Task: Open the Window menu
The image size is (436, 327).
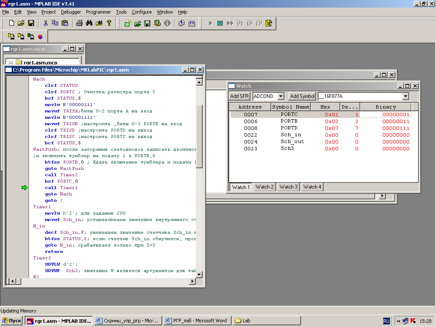Action: point(165,12)
